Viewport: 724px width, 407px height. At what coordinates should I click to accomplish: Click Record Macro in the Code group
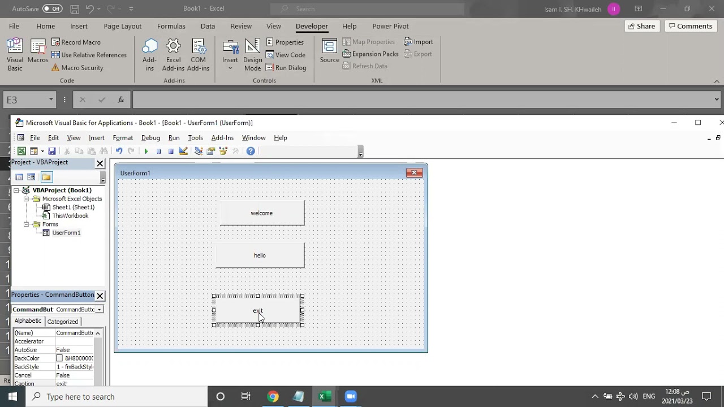[76, 42]
